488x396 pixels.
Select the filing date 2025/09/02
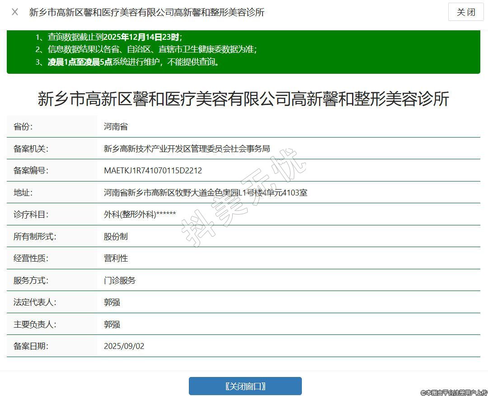click(x=124, y=346)
